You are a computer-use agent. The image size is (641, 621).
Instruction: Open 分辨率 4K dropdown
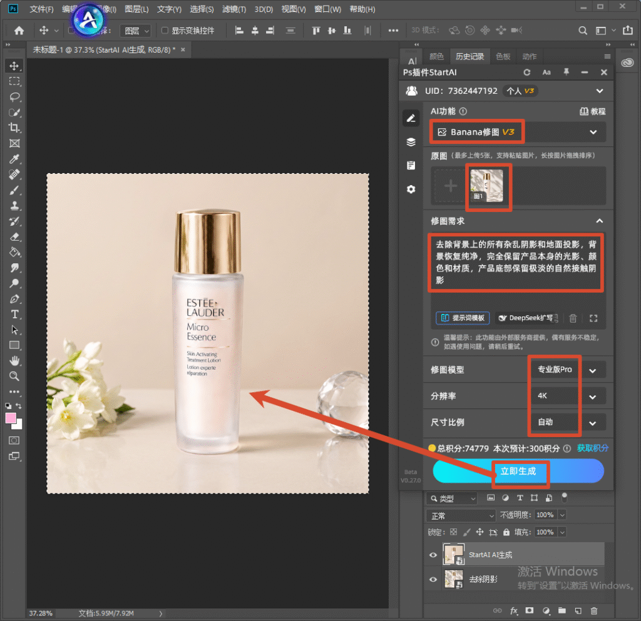568,396
